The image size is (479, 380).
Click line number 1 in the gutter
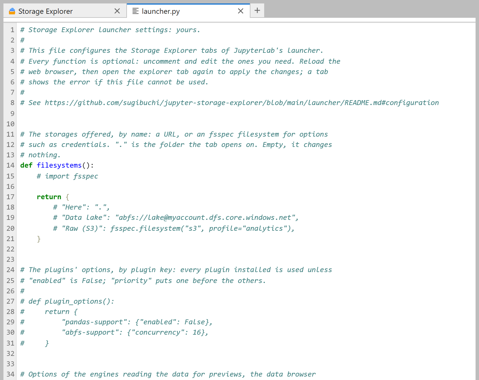coord(12,30)
